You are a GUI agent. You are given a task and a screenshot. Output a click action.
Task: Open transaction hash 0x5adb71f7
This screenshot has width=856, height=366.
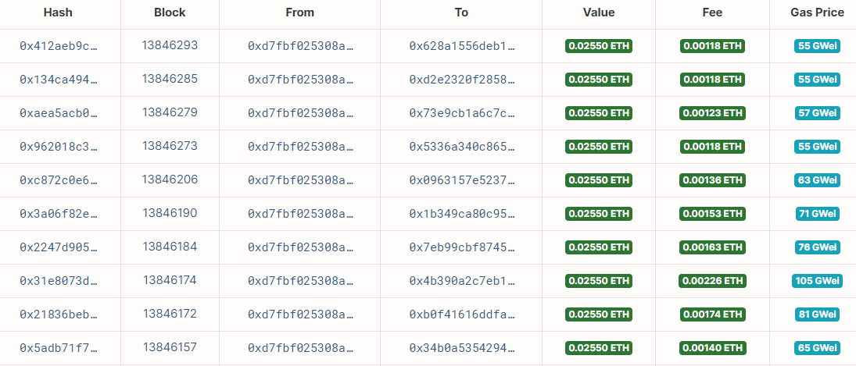[x=60, y=348]
